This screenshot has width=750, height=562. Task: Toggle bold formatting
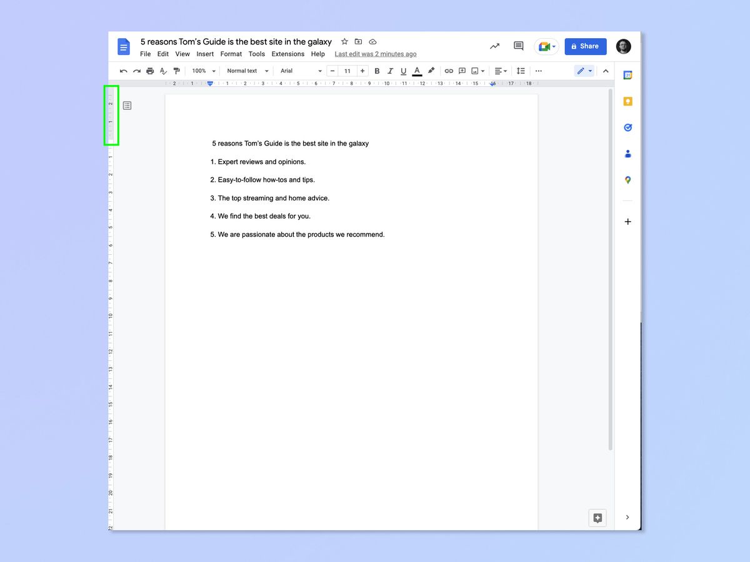(x=377, y=71)
